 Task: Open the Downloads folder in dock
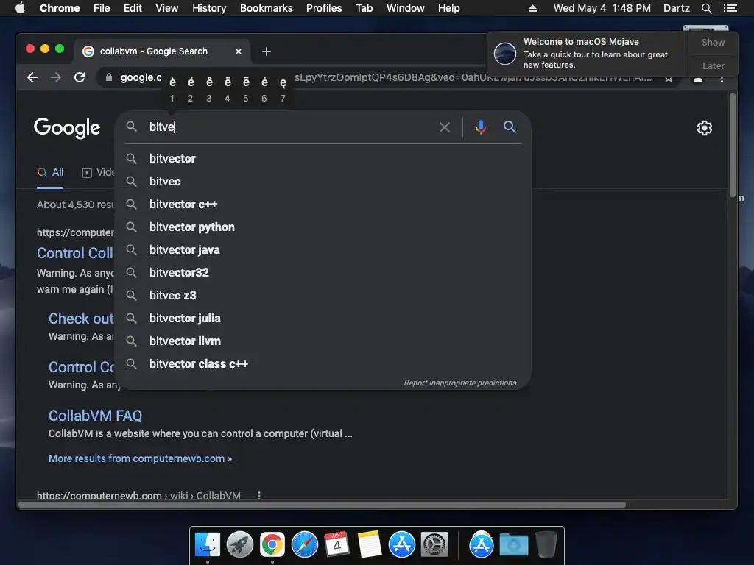[x=513, y=545]
